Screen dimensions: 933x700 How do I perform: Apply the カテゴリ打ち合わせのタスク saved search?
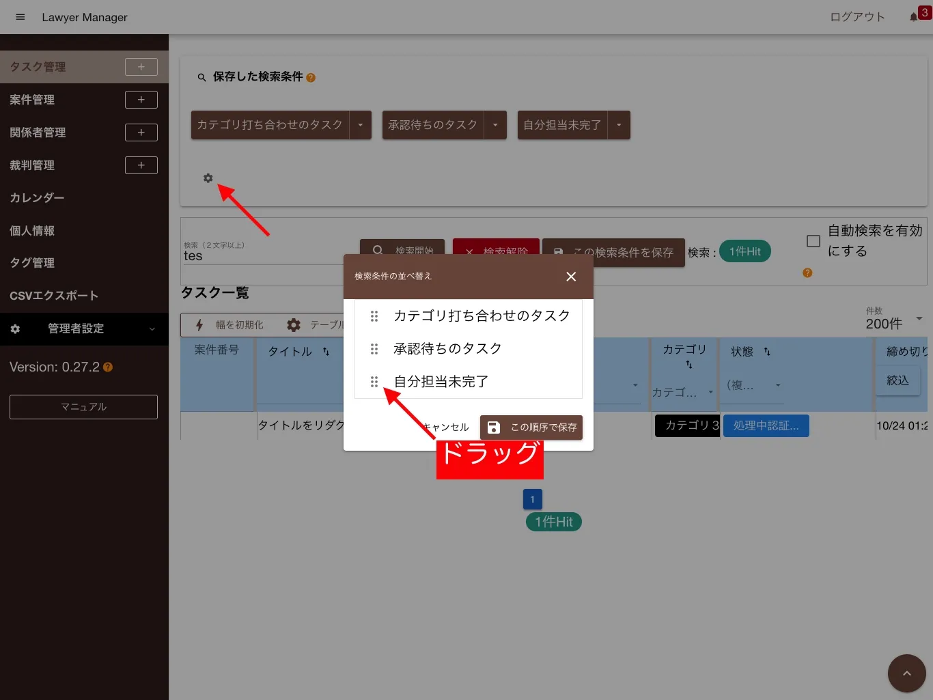tap(270, 125)
